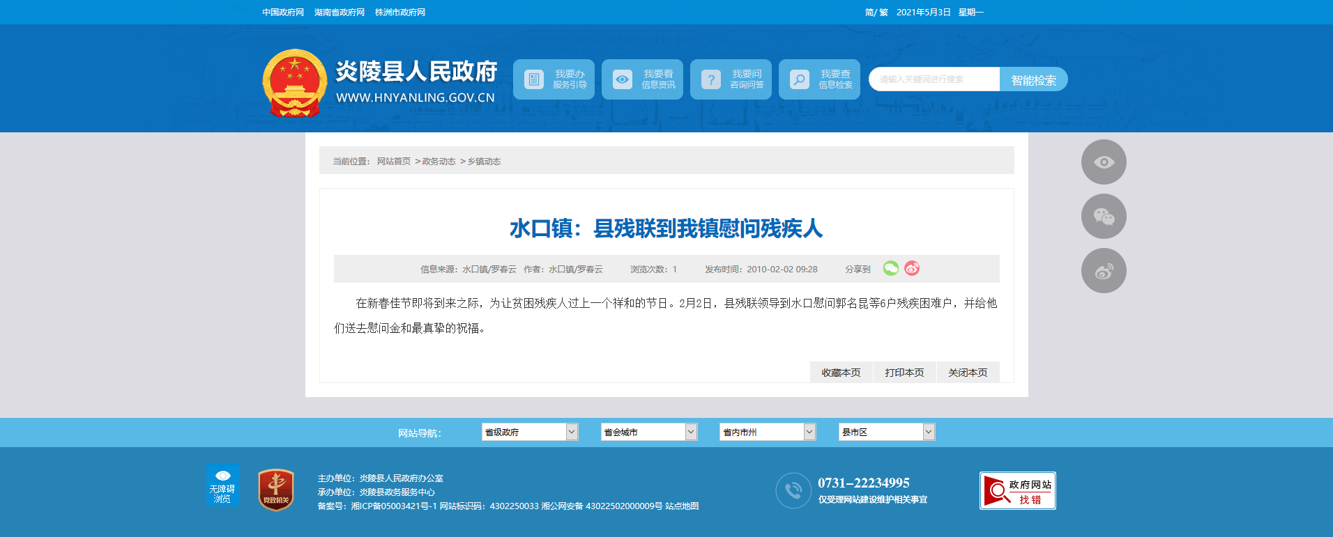Open 我要问 咨询问答 menu item
This screenshot has height=537, width=1333.
click(x=731, y=79)
